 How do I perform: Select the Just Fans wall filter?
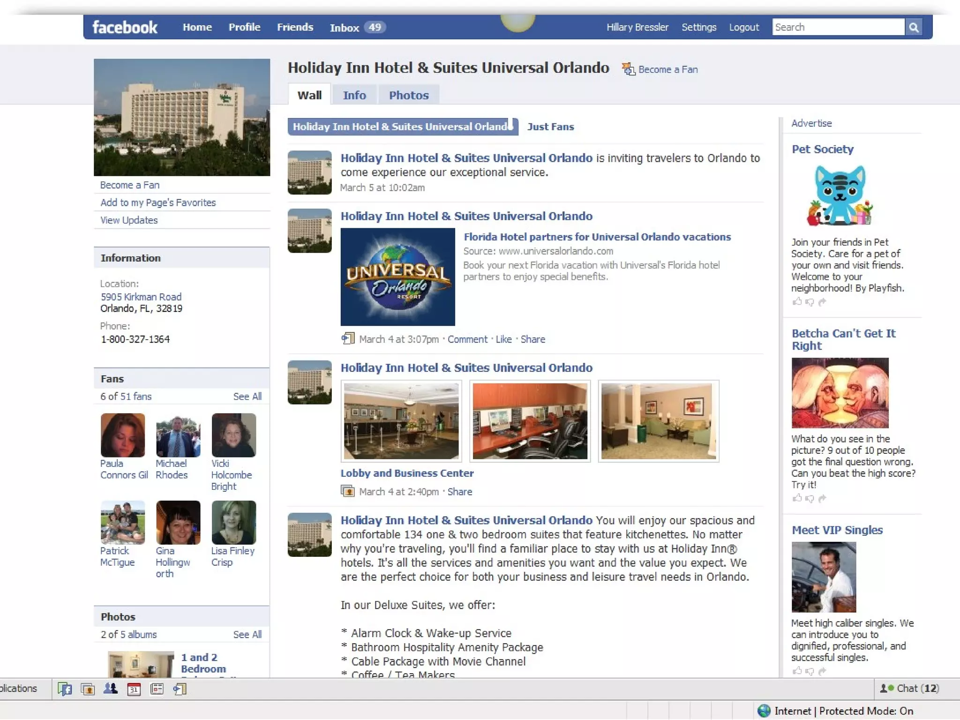[550, 127]
